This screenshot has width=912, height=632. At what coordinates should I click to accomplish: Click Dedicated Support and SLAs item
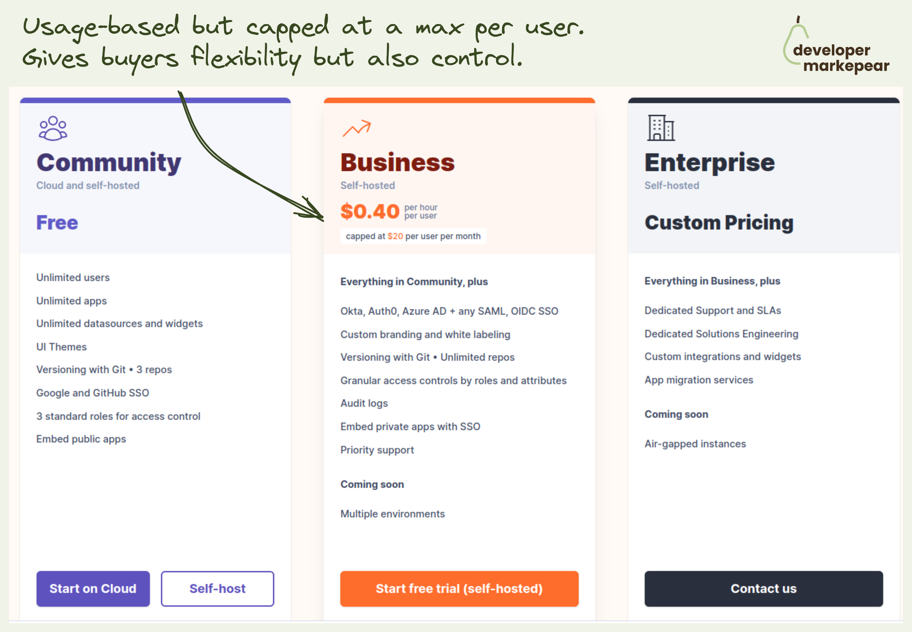712,310
